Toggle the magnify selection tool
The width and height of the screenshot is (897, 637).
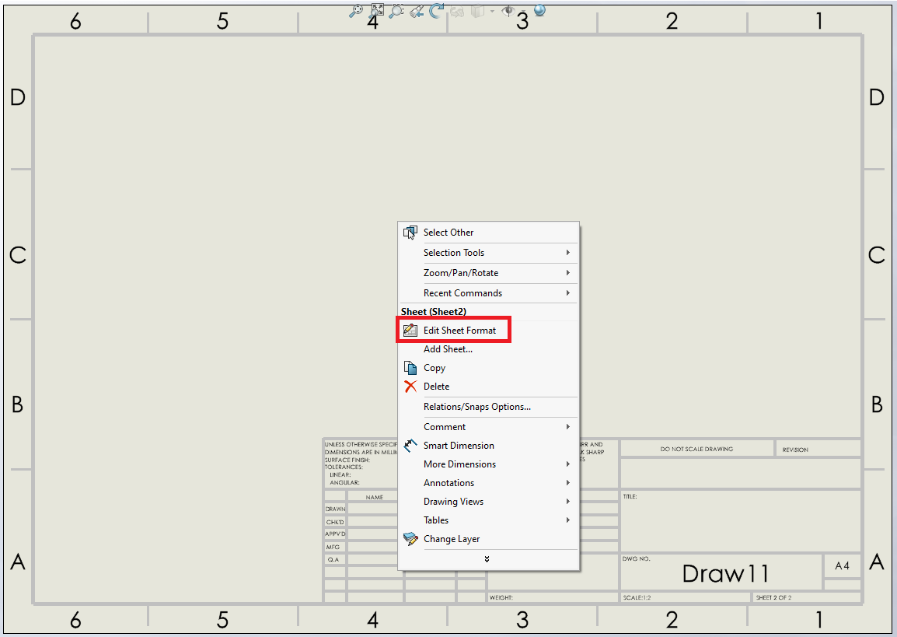tap(357, 10)
